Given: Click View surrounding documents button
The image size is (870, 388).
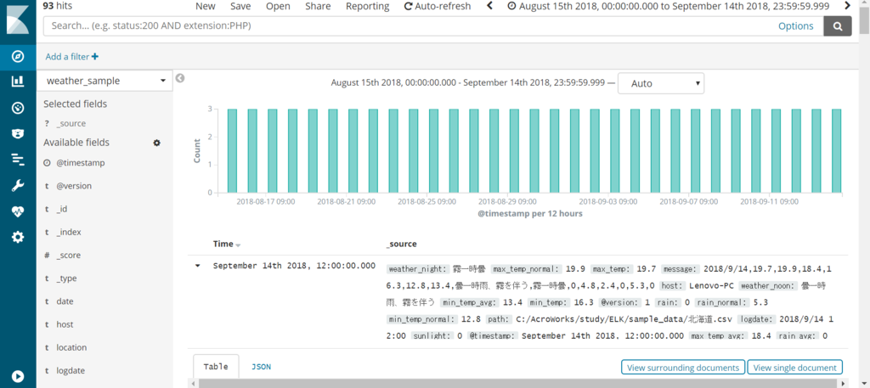Looking at the screenshot, I should tap(683, 368).
